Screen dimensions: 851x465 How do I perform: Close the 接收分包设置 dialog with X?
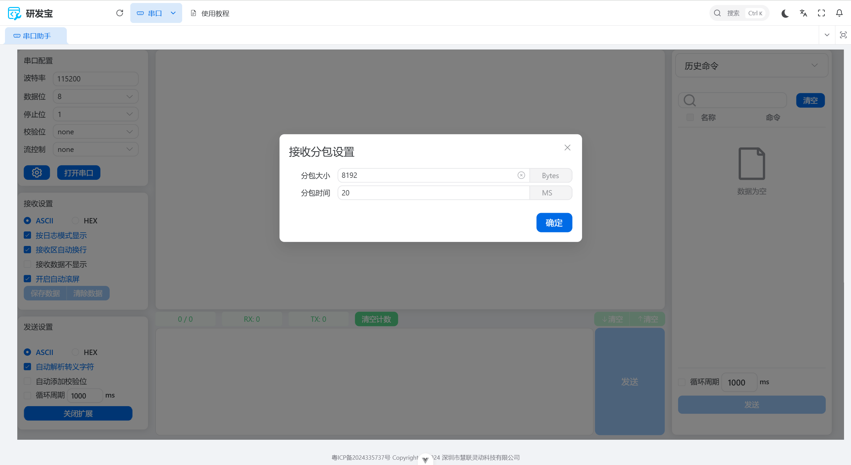(x=567, y=148)
